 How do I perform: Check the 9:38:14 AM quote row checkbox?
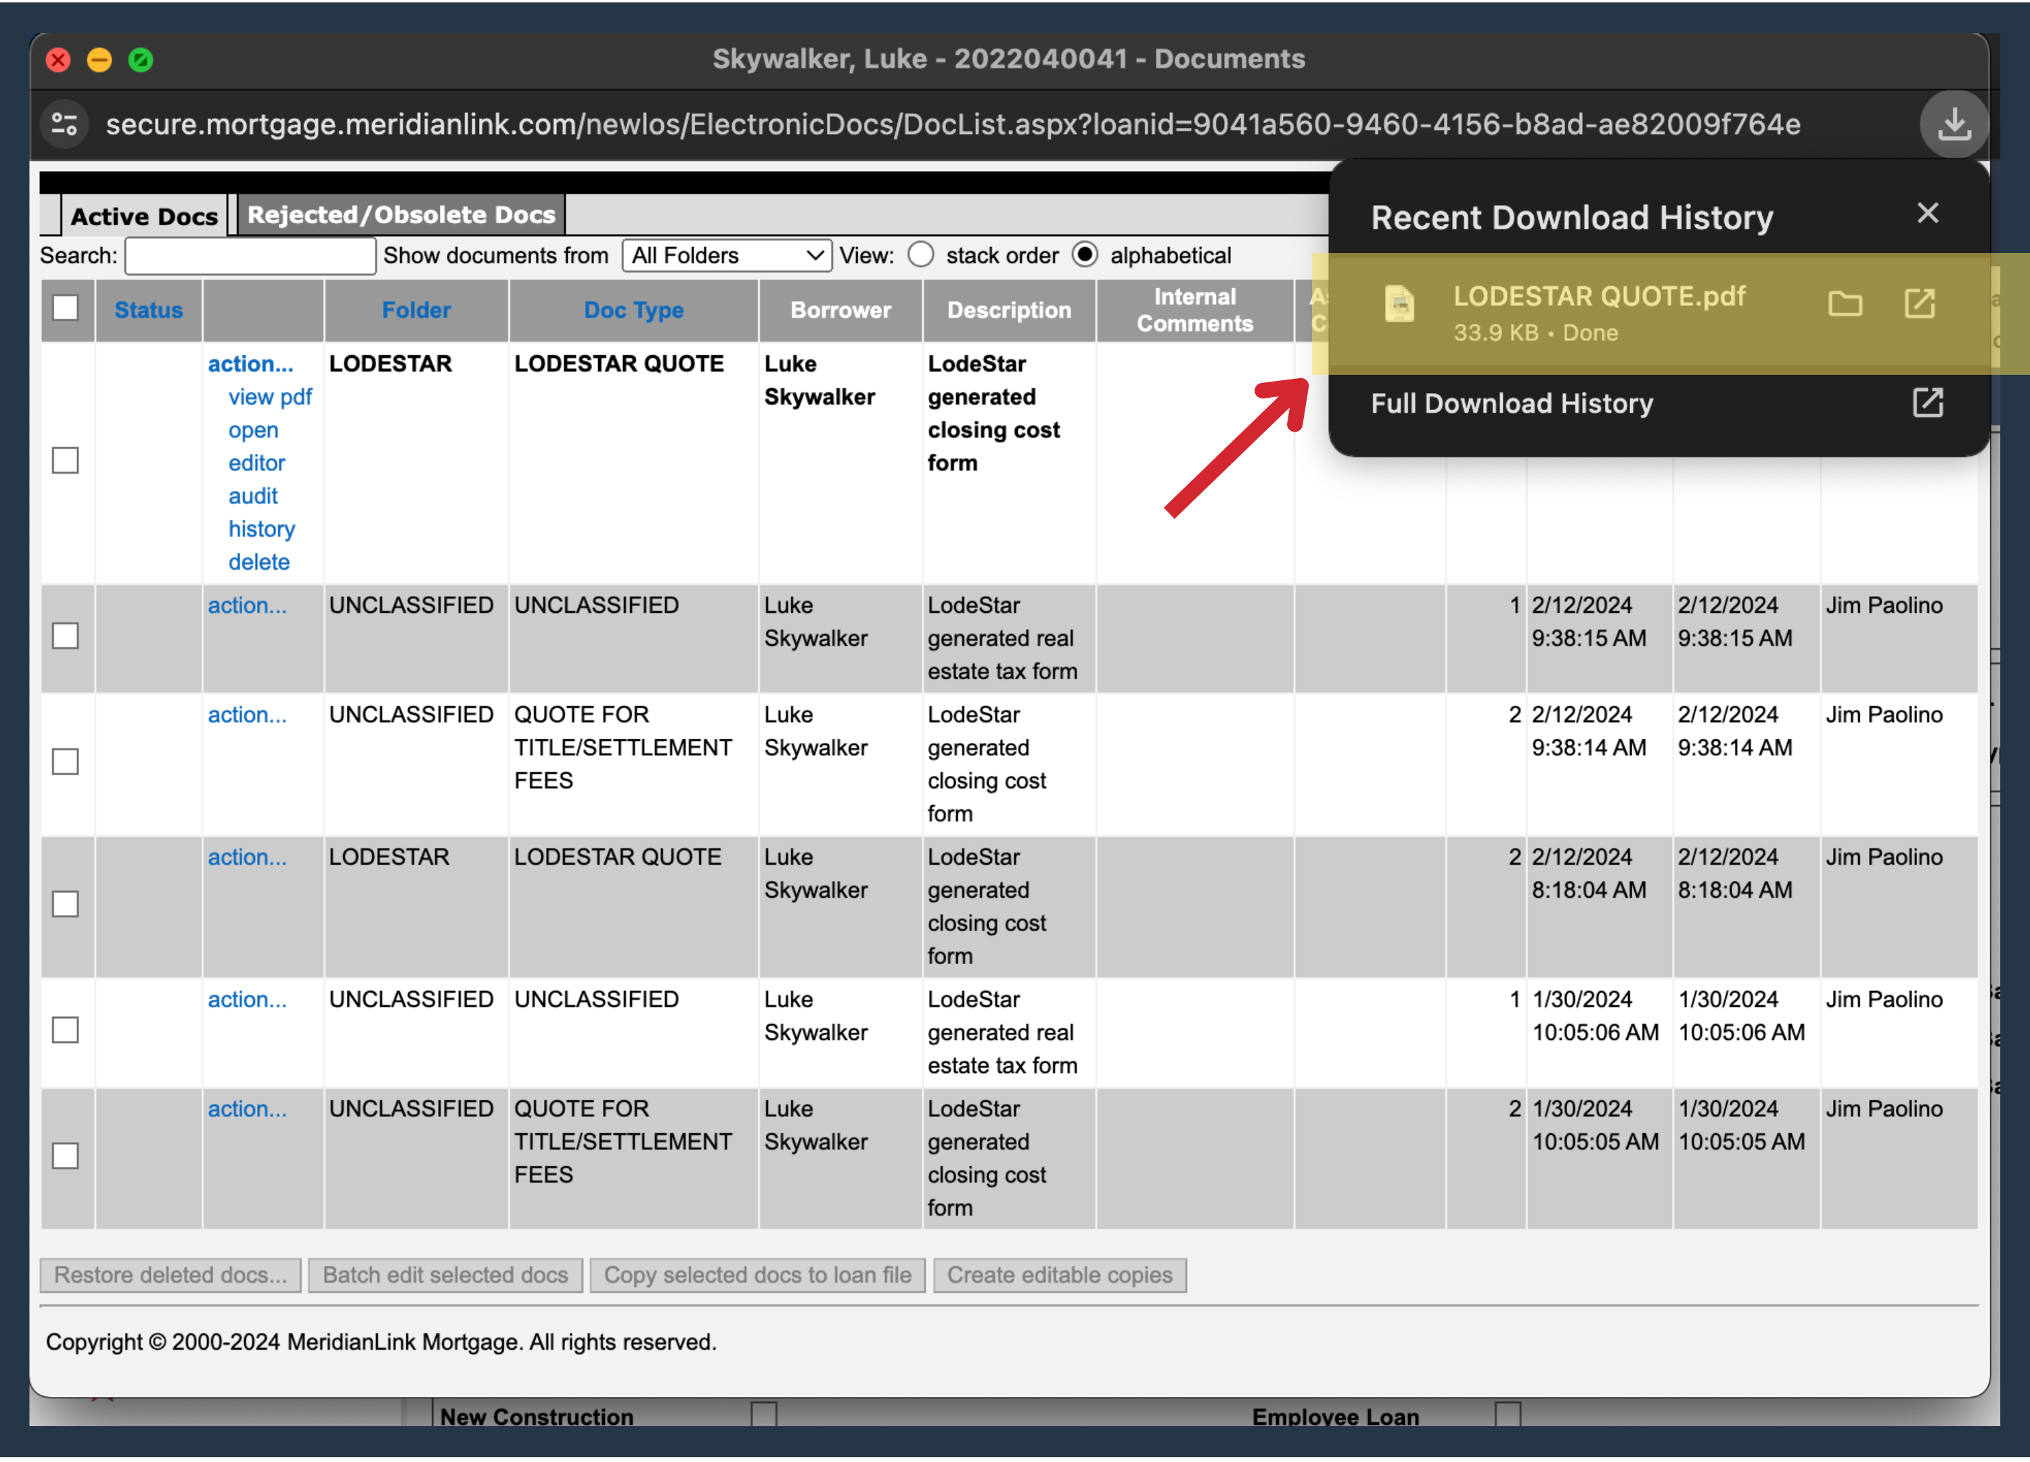[x=66, y=762]
